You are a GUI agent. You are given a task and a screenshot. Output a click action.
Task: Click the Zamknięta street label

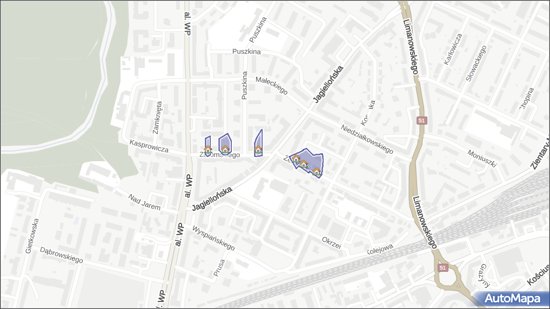[158, 118]
